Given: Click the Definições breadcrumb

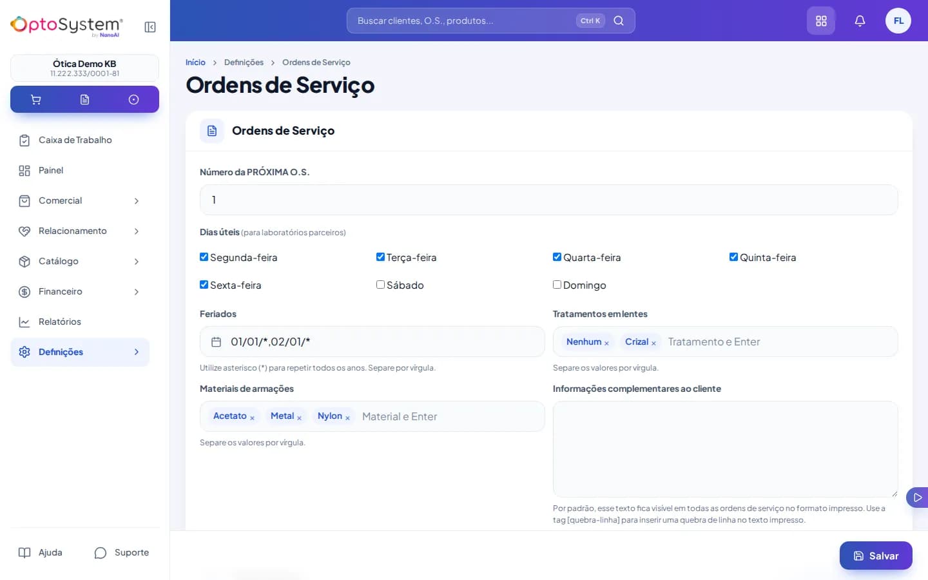Looking at the screenshot, I should 244,63.
